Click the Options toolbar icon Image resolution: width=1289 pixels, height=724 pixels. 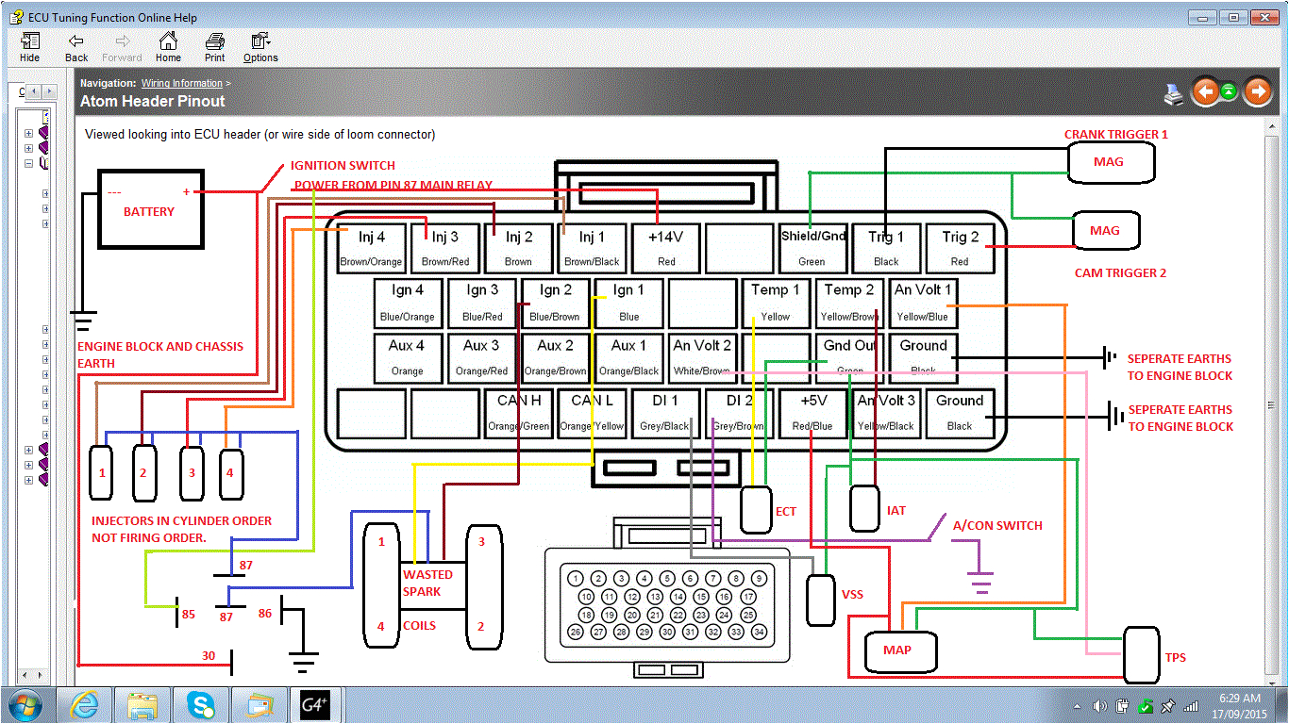[x=257, y=43]
